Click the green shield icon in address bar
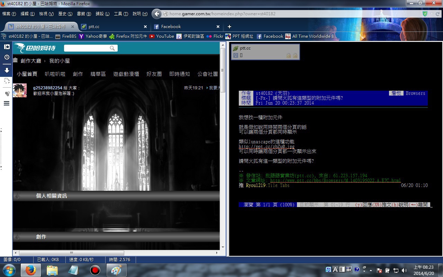 [x=425, y=14]
